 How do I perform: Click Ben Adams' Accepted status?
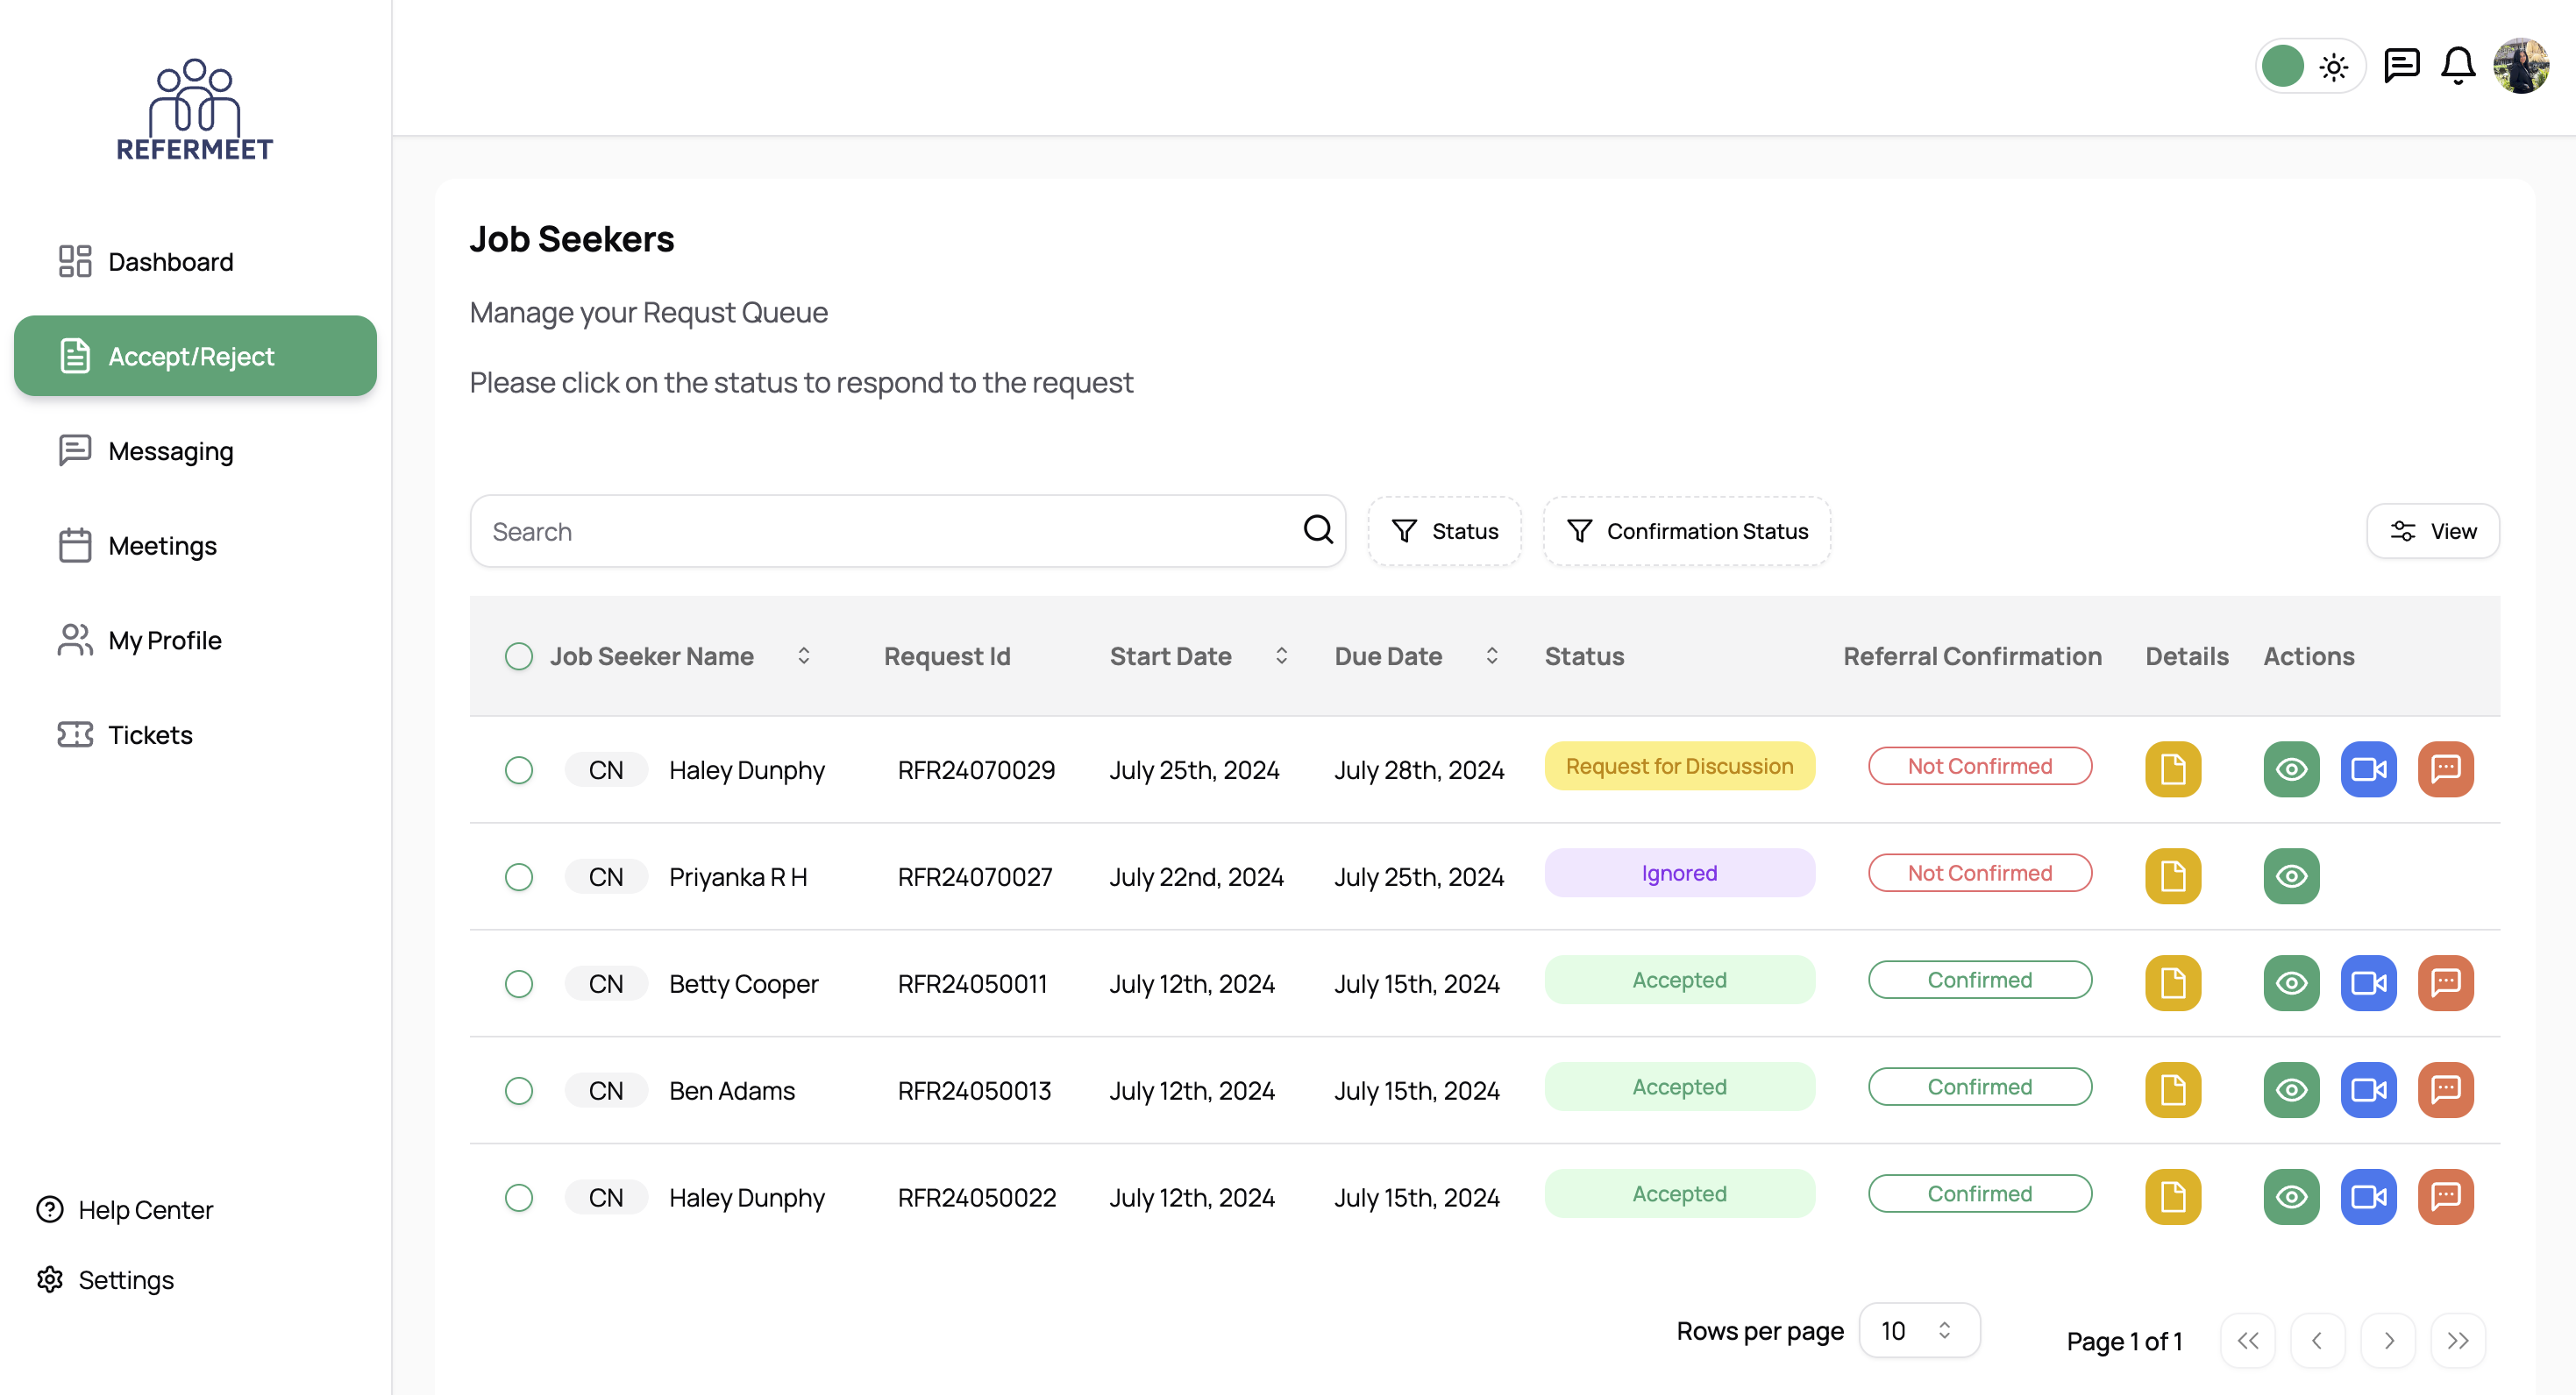1679,1087
